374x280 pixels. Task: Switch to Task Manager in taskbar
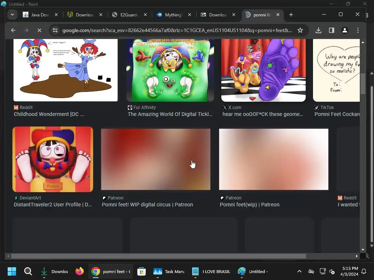click(x=169, y=271)
